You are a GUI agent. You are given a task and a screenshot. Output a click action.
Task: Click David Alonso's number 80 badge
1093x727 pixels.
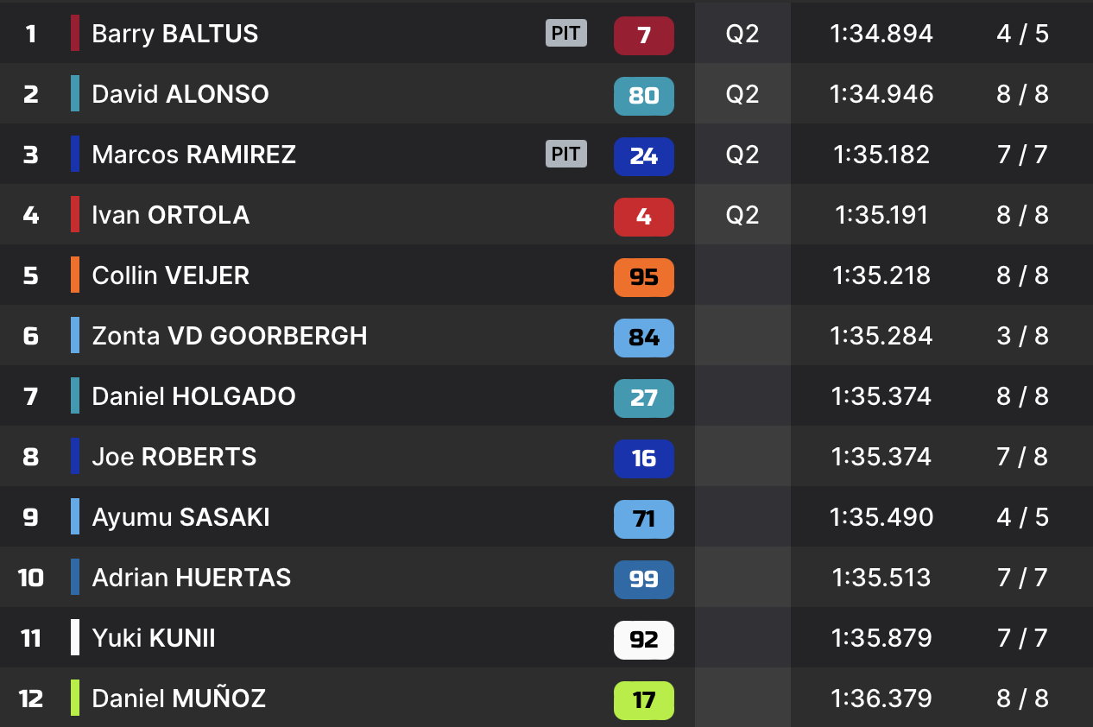pyautogui.click(x=643, y=96)
